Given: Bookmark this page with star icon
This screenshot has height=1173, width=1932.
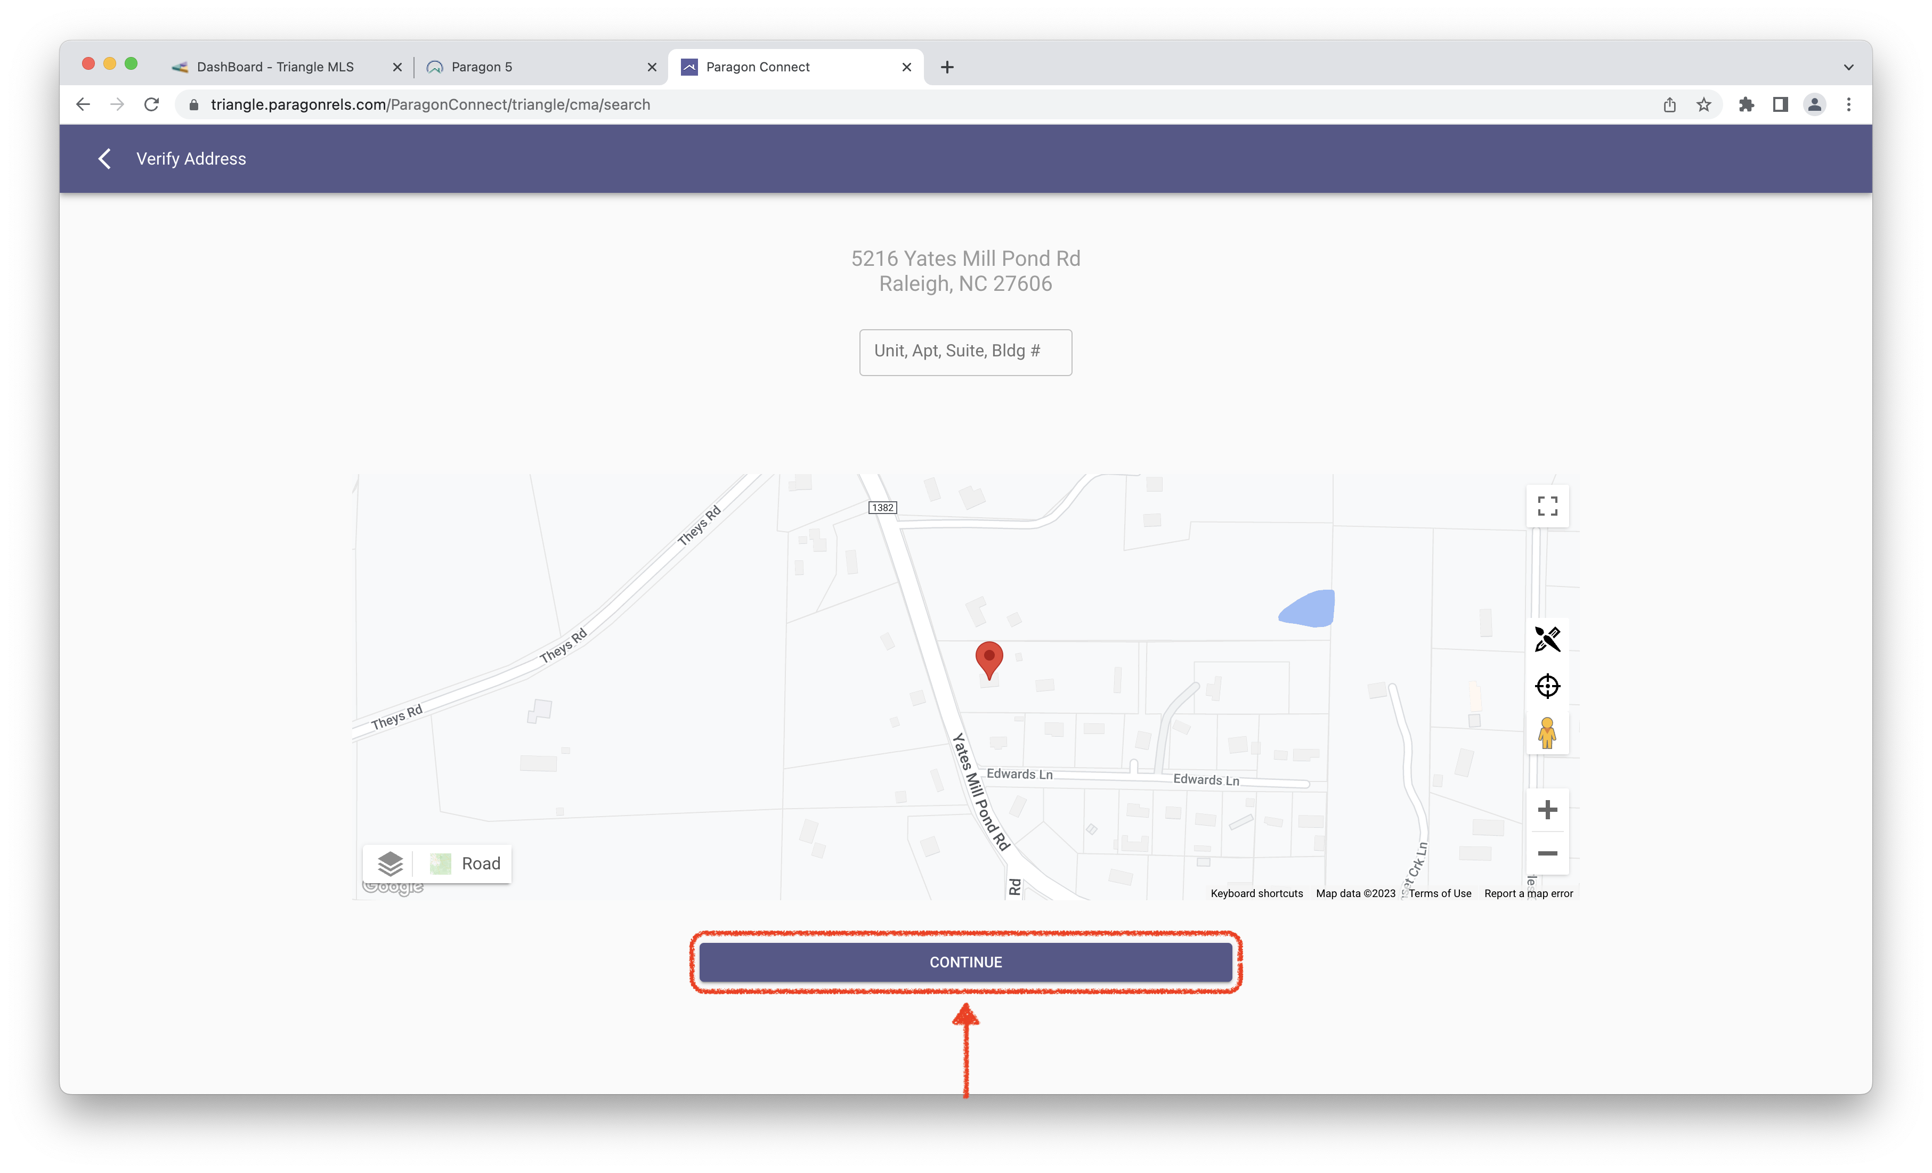Looking at the screenshot, I should pos(1703,104).
